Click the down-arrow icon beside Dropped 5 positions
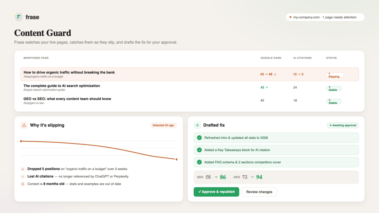 pyautogui.click(x=23, y=169)
